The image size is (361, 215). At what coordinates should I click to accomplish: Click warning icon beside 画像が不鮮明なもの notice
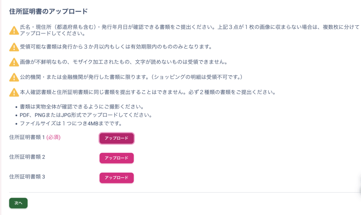[x=14, y=62]
